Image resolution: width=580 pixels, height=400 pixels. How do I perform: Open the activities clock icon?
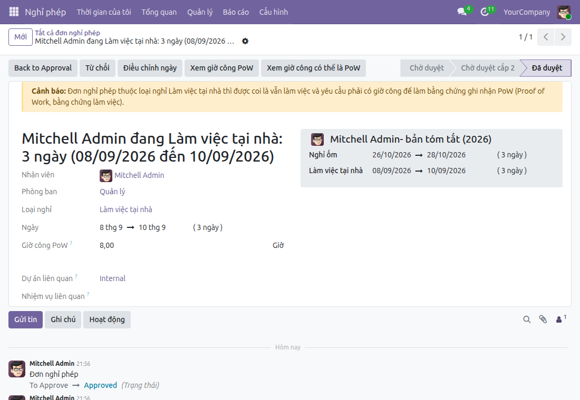click(x=485, y=12)
